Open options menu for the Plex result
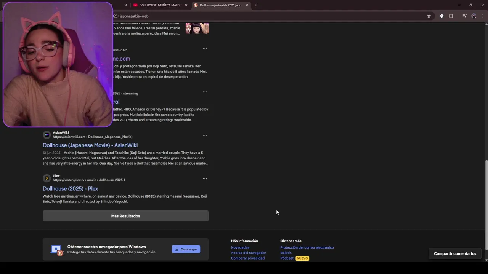 (x=205, y=178)
